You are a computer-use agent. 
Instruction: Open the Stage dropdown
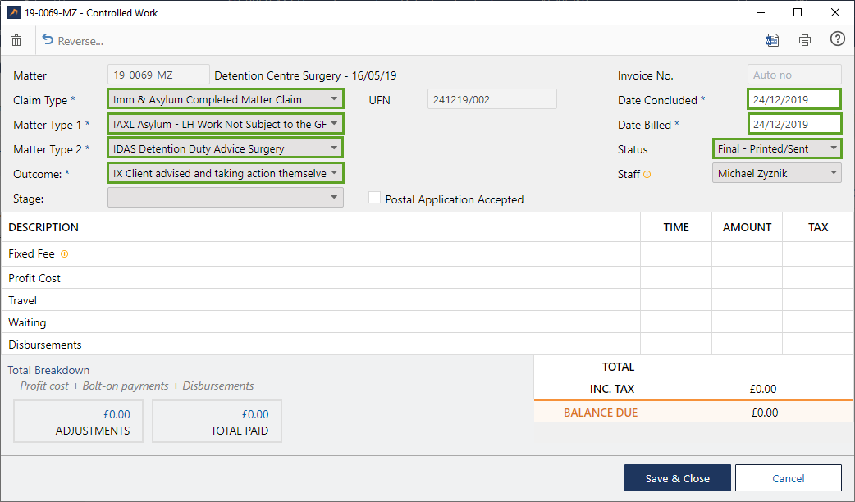click(x=225, y=198)
